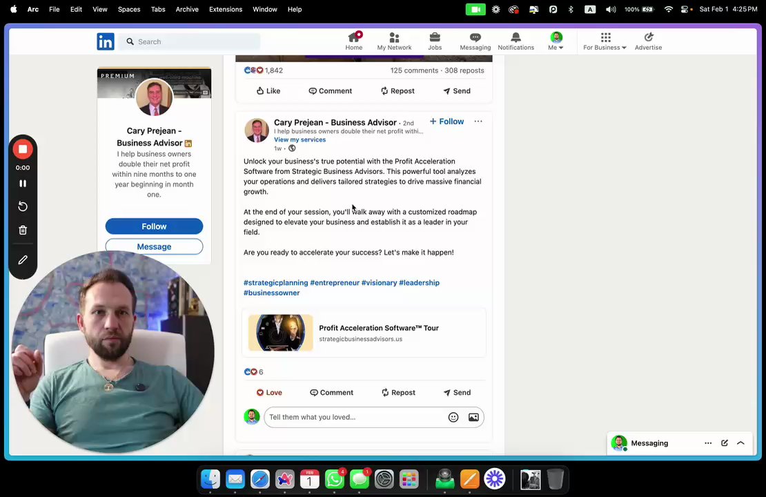
Task: Repost Cary Prejean's post
Action: coord(398,392)
